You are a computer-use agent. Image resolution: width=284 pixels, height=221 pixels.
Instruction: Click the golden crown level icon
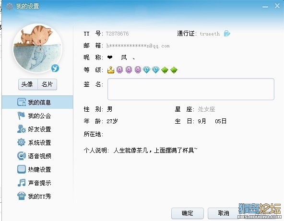111,70
